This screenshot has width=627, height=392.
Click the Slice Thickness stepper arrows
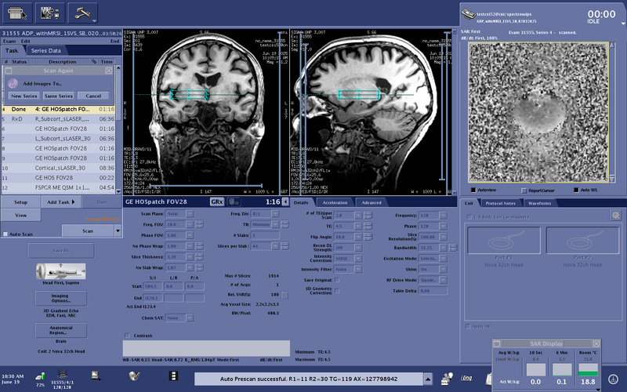[199, 257]
